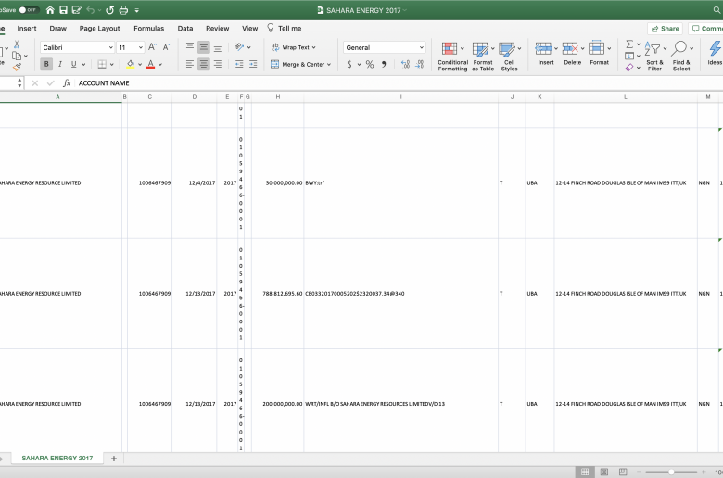Open Conditional Formatting menu
This screenshot has width=723, height=478.
tap(452, 56)
